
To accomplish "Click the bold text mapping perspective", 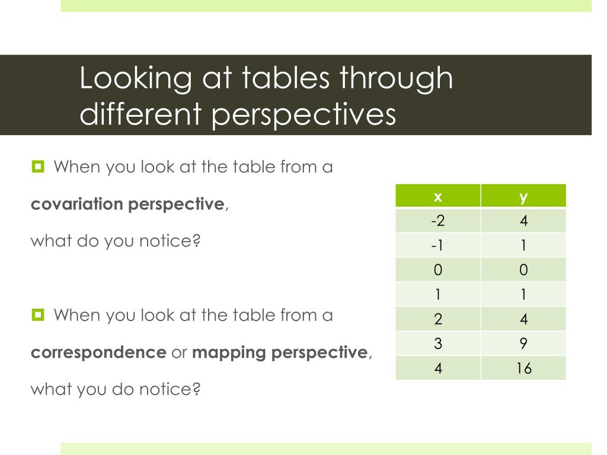I will 280,353.
